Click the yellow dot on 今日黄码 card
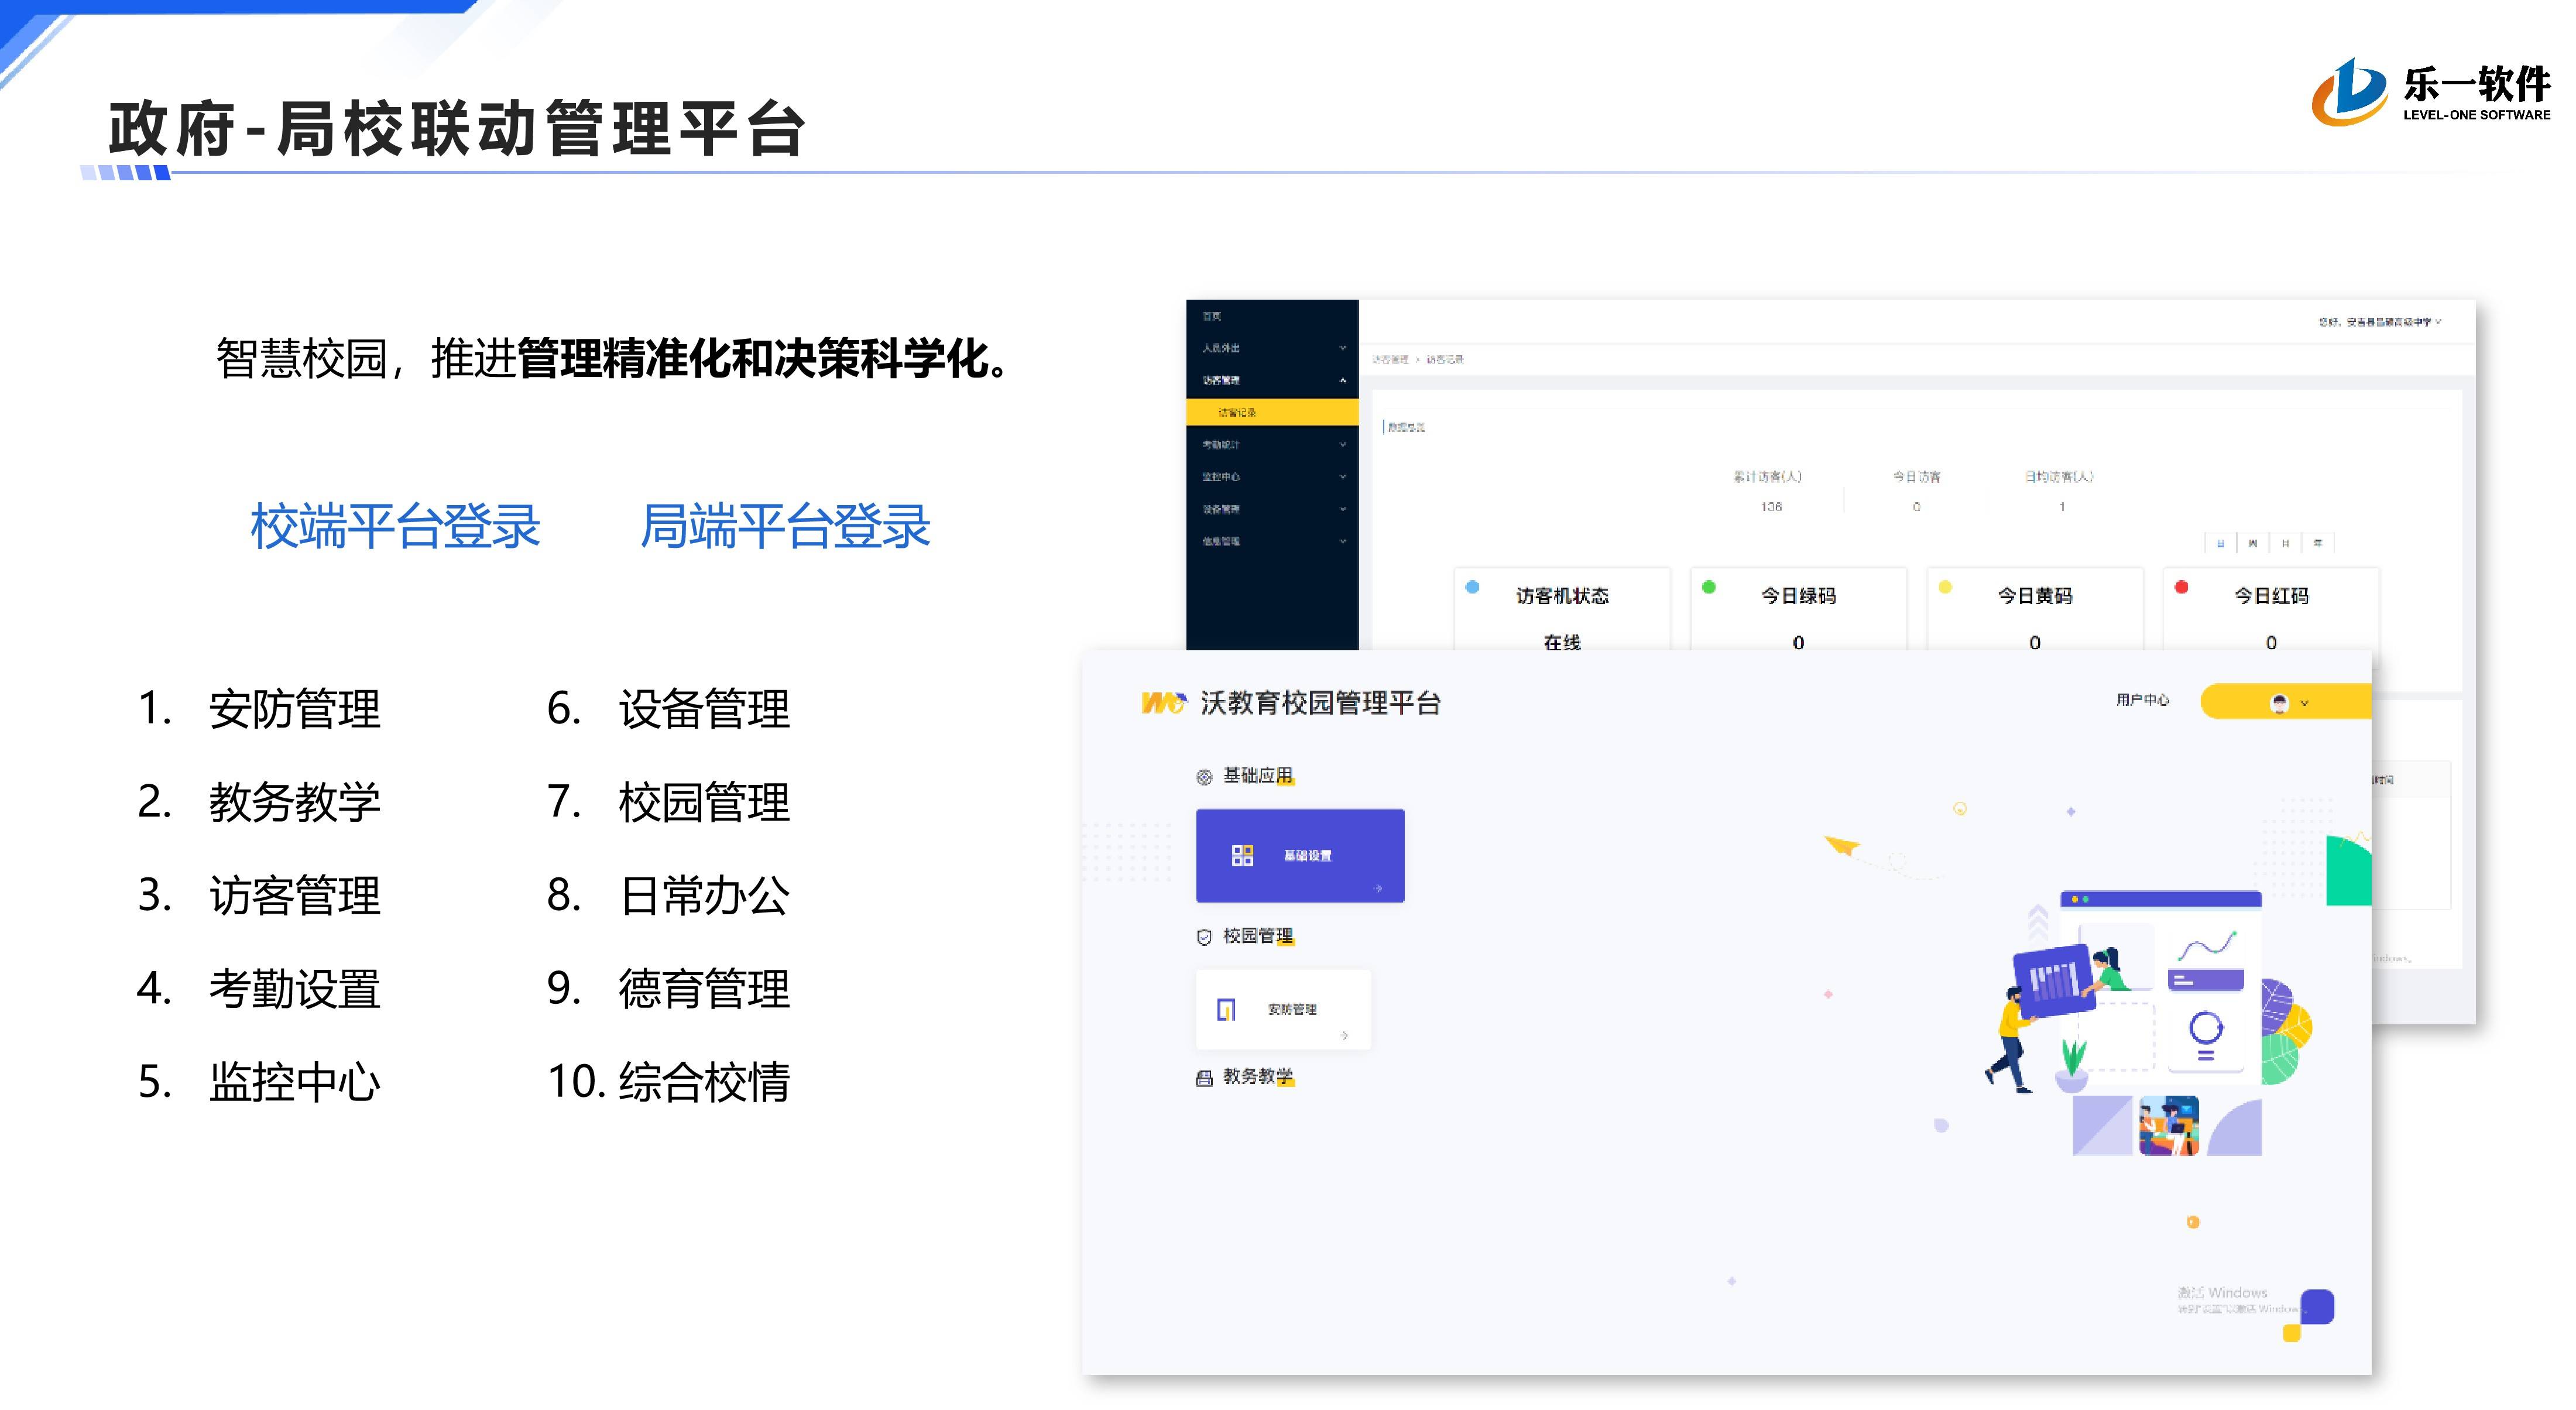2576x1410 pixels. pos(1945,587)
